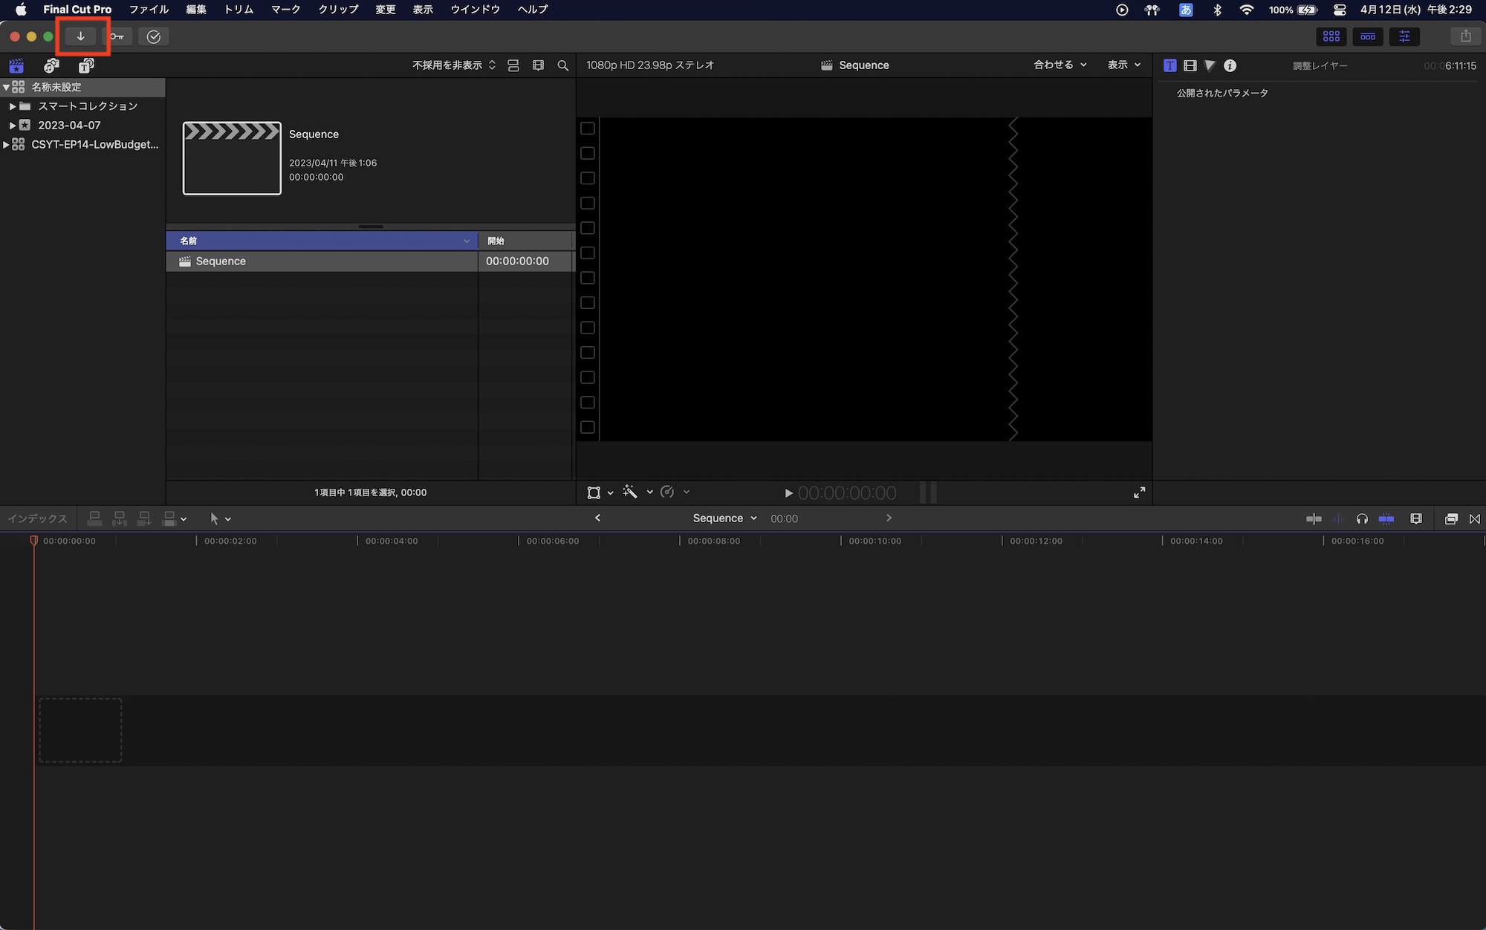The height and width of the screenshot is (930, 1486).
Task: Open the ウインドウ menu
Action: click(475, 10)
